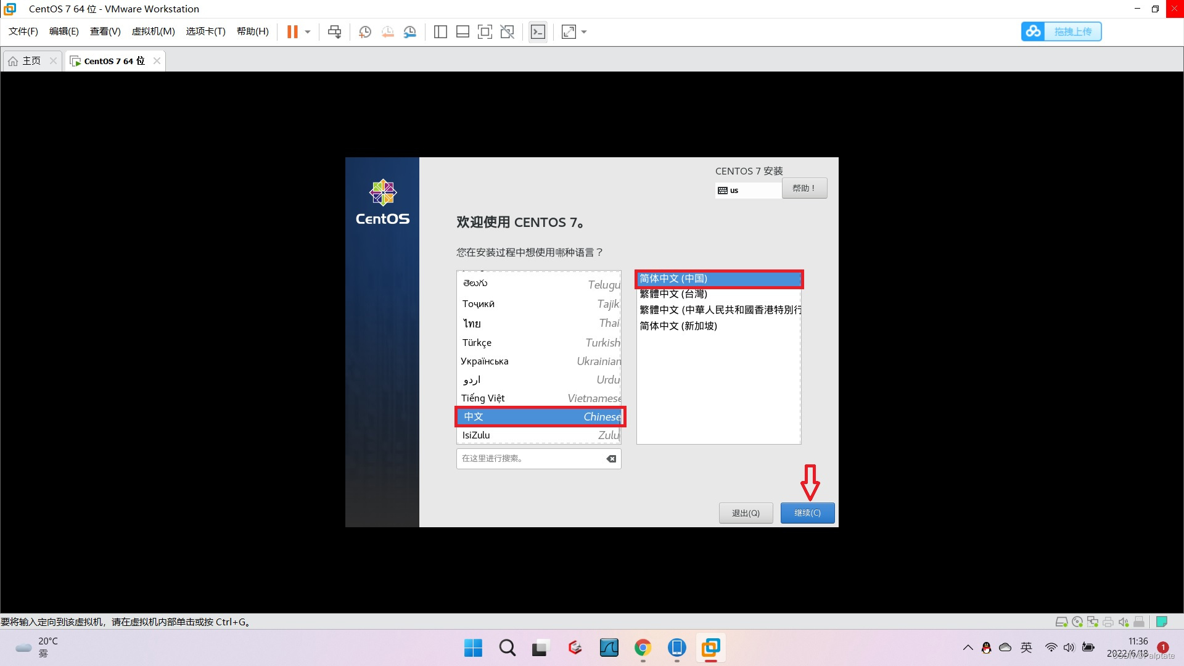Choose ไทย Thai language
This screenshot has width=1184, height=666.
[x=539, y=323]
